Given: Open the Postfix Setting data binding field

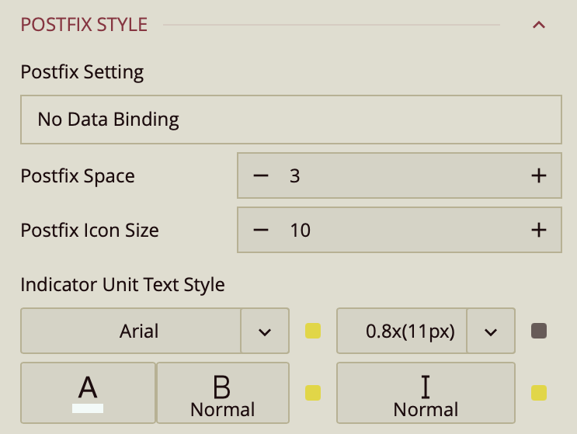Looking at the screenshot, I should coord(290,120).
